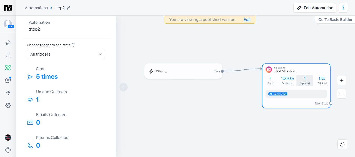The image size is (355, 157).
Task: Select the When... trigger node
Action: 183,71
